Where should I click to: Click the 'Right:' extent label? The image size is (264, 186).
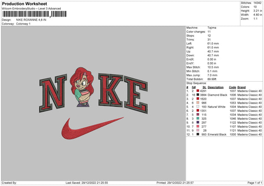point(190,48)
